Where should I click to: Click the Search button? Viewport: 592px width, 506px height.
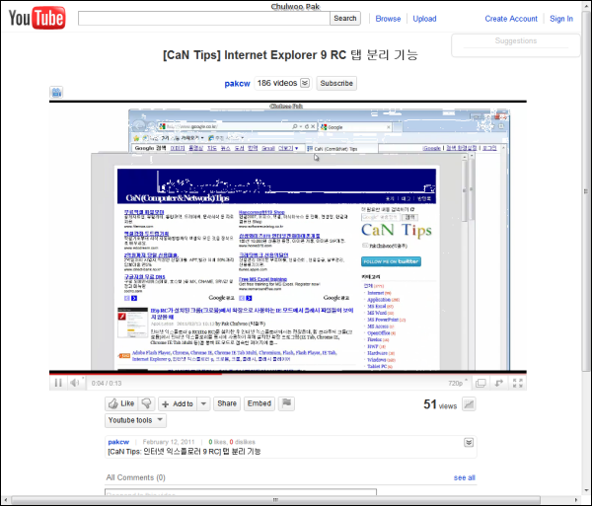[345, 18]
